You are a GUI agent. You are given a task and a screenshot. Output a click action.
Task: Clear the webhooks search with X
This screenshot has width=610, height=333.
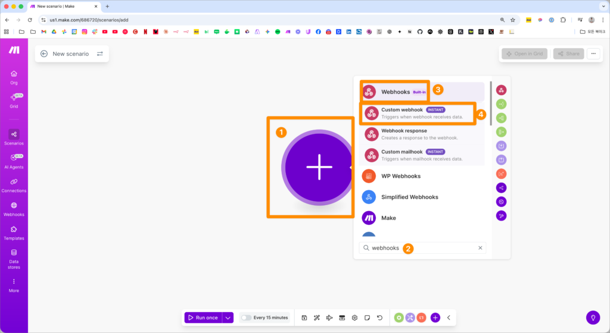pos(480,248)
